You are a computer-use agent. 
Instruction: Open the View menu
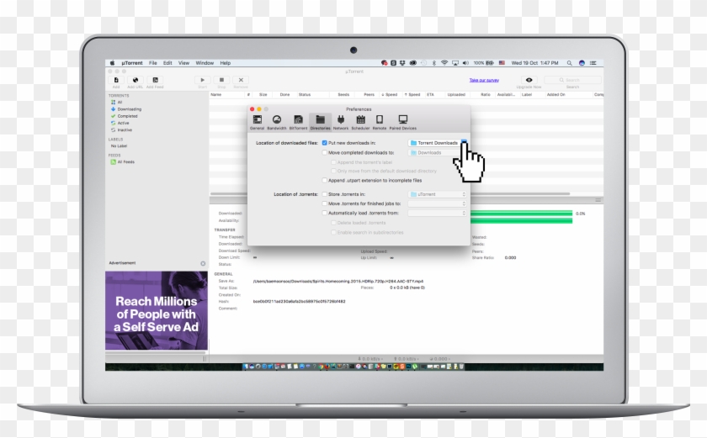pos(183,63)
